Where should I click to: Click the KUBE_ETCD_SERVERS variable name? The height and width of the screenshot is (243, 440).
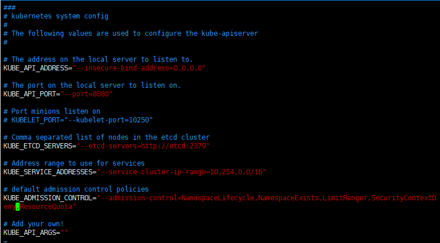[x=38, y=146]
